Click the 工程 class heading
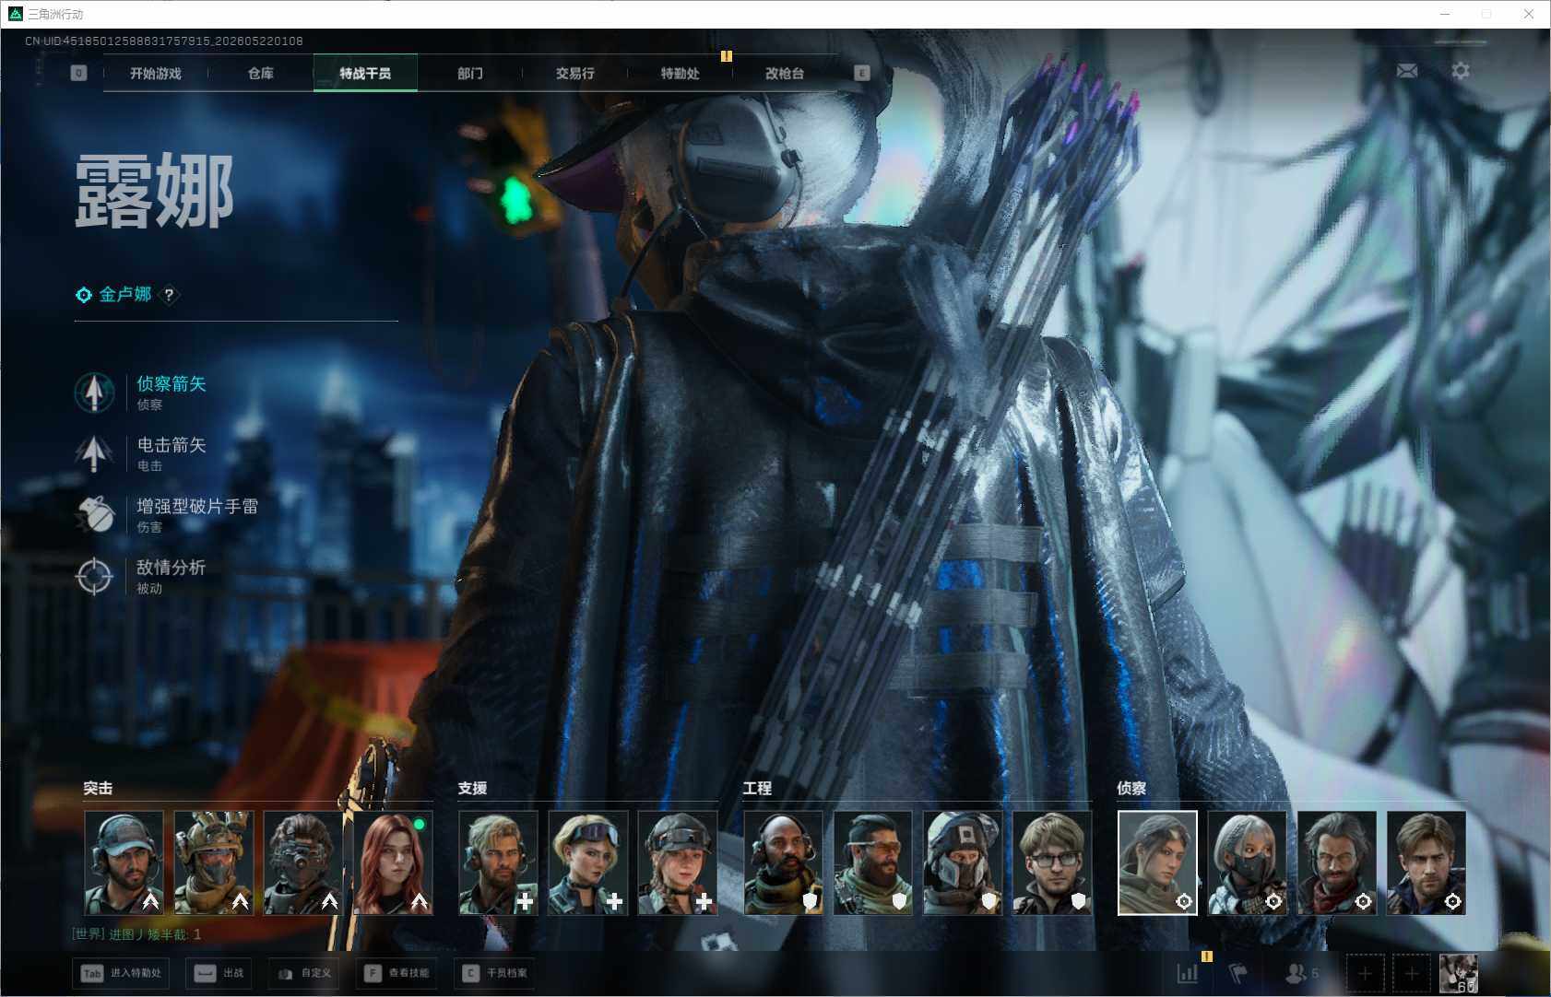Image resolution: width=1551 pixels, height=997 pixels. click(x=757, y=789)
